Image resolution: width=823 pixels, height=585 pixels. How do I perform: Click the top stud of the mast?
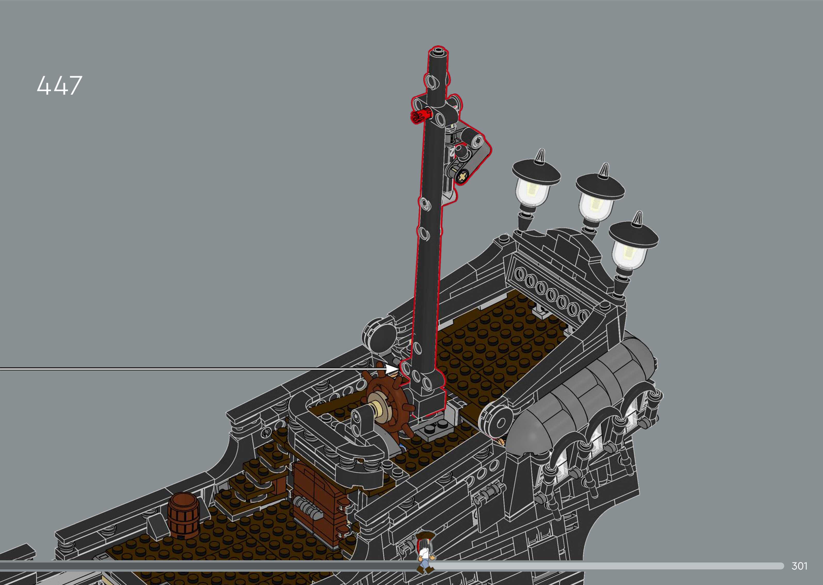click(x=438, y=51)
